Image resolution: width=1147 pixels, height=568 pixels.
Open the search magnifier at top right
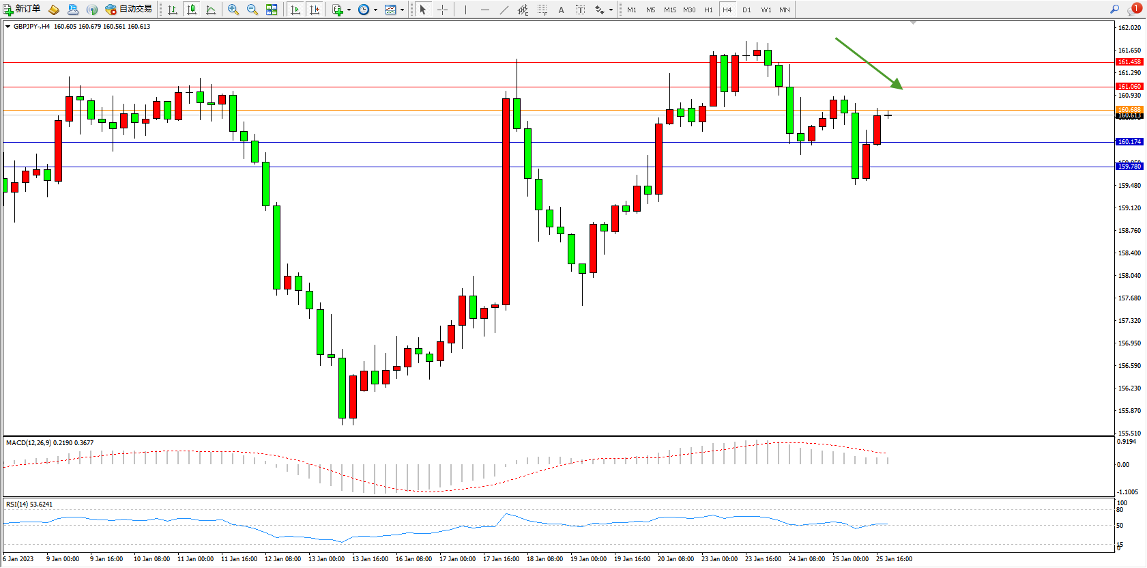[x=1115, y=9]
